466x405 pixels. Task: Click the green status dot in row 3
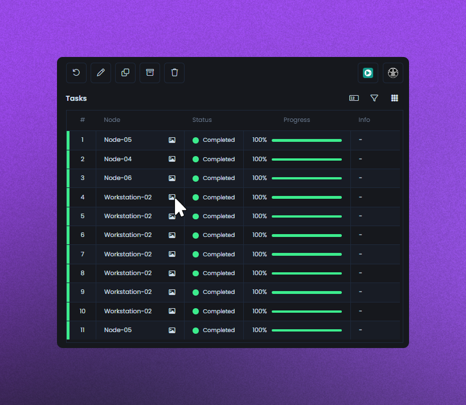coord(195,178)
